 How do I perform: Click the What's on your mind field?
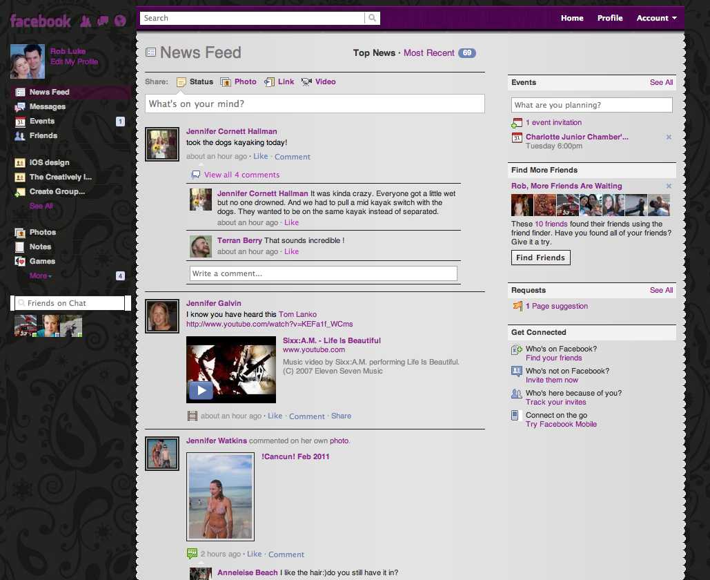(x=315, y=104)
